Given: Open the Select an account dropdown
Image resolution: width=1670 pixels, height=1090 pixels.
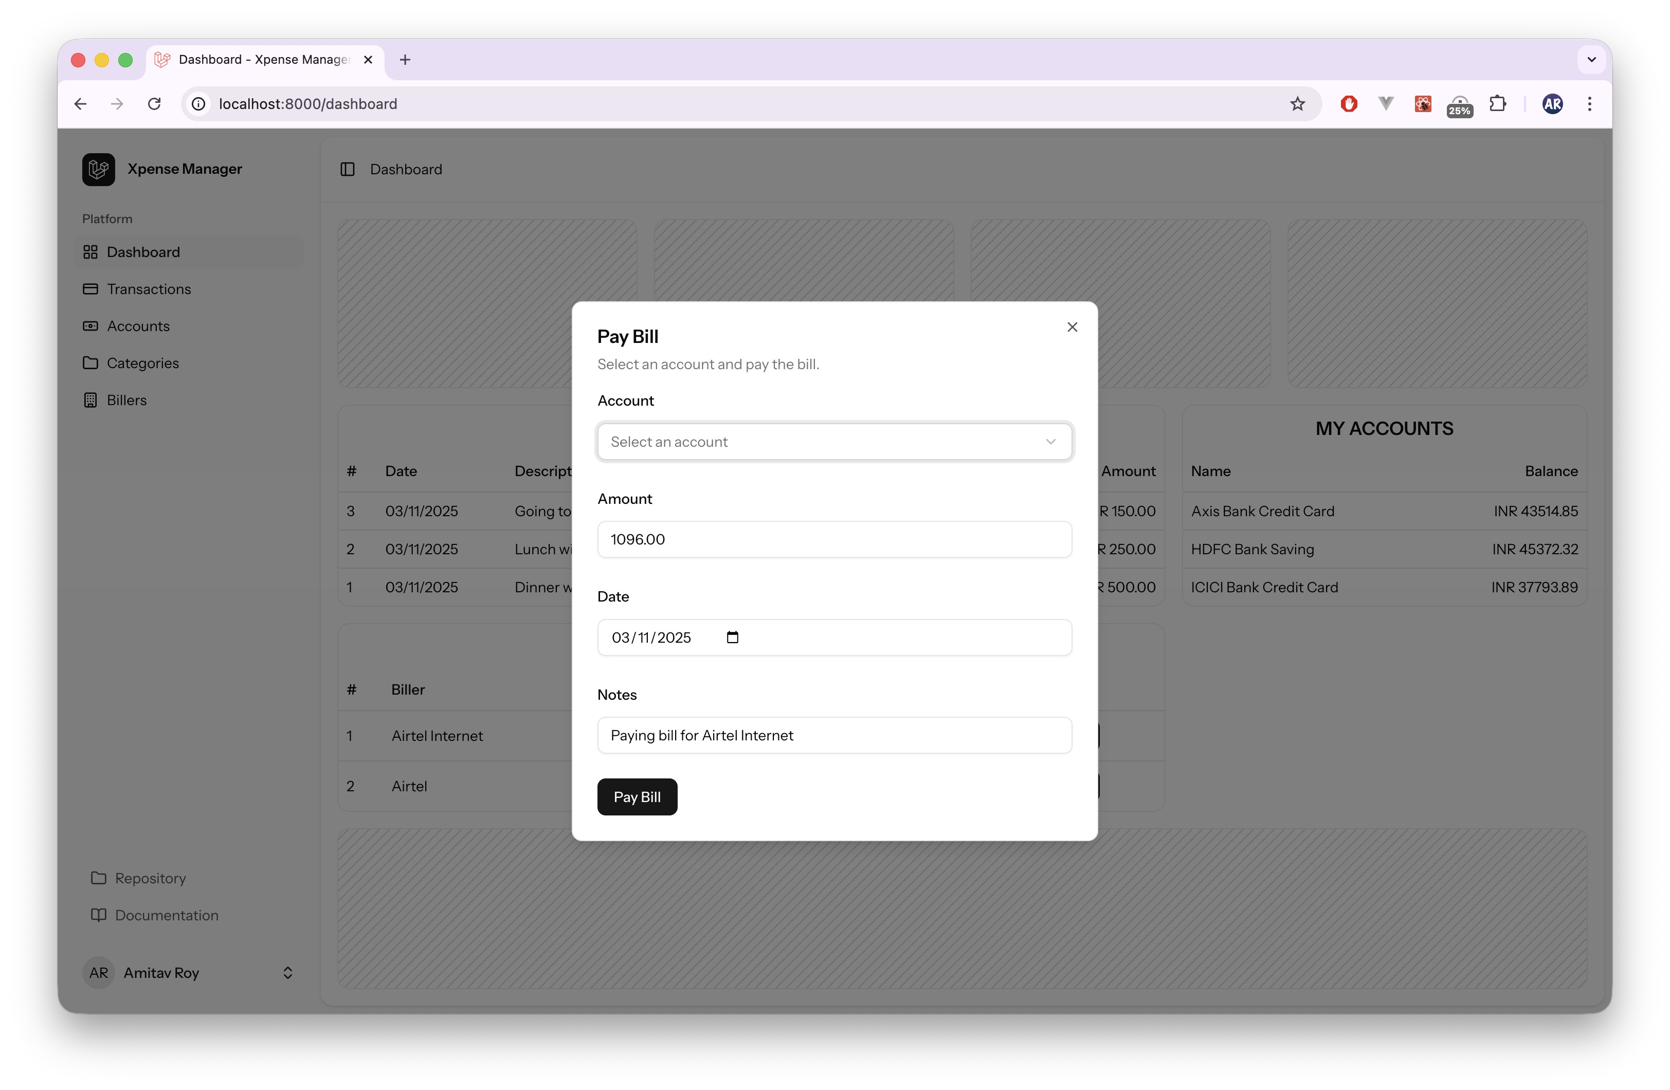Looking at the screenshot, I should coord(833,442).
